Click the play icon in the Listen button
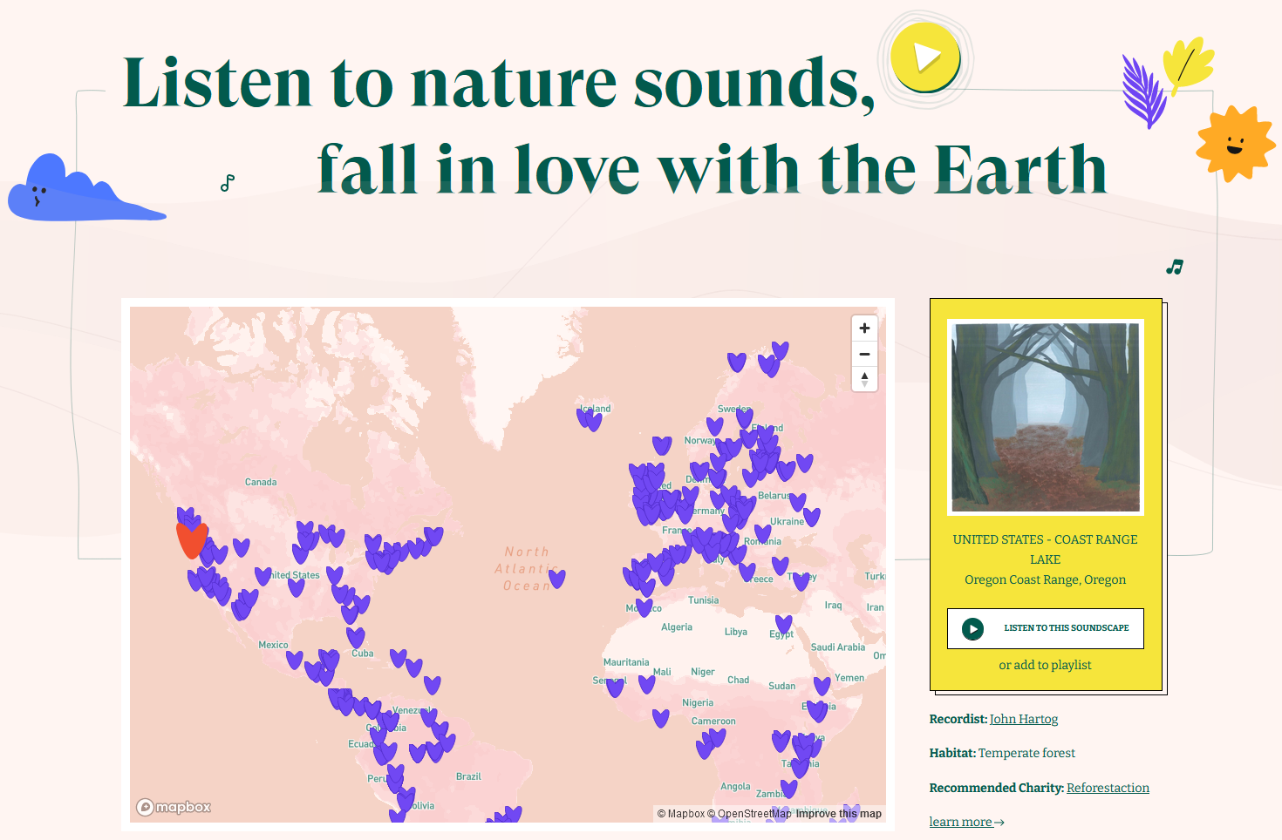The image size is (1282, 840). click(973, 628)
